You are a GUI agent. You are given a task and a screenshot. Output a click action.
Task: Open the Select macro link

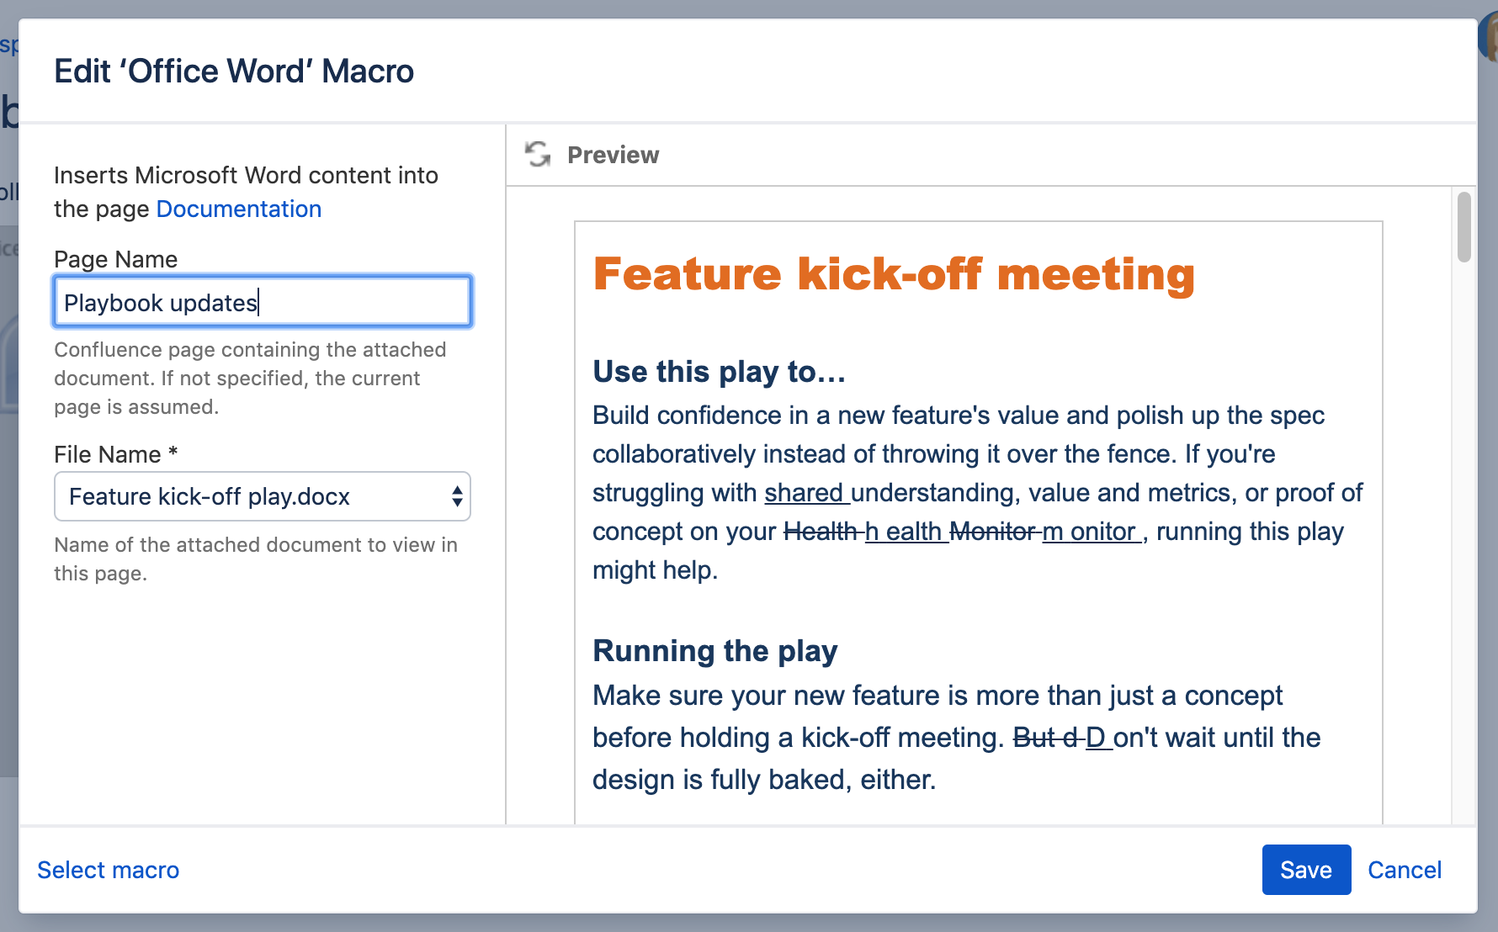pos(109,870)
